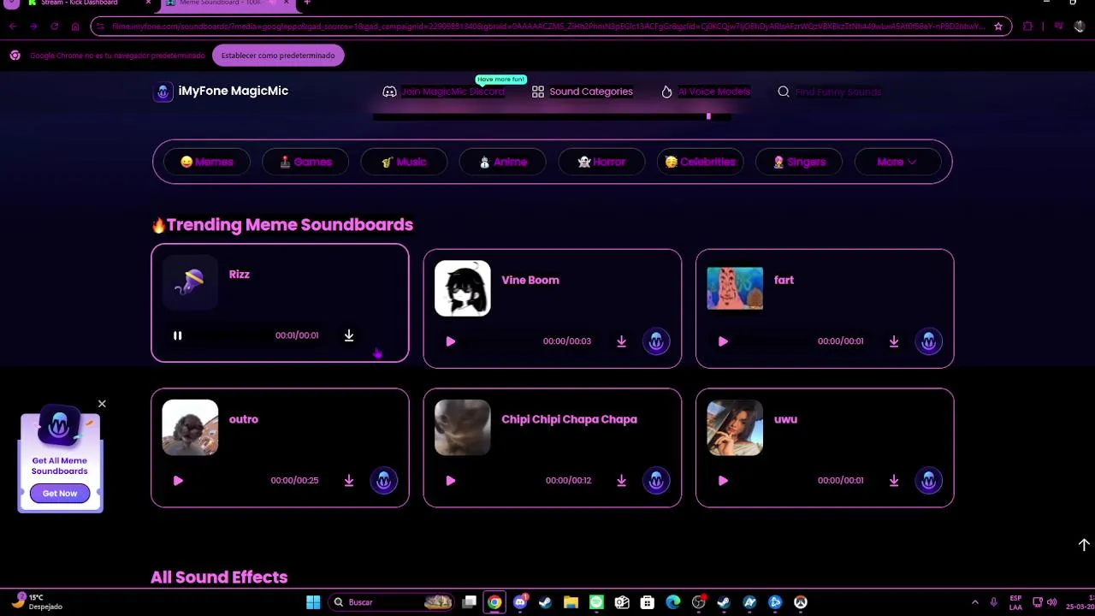Play the Chipi Chipi Chapa Chapa sound
This screenshot has width=1095, height=616.
click(451, 481)
